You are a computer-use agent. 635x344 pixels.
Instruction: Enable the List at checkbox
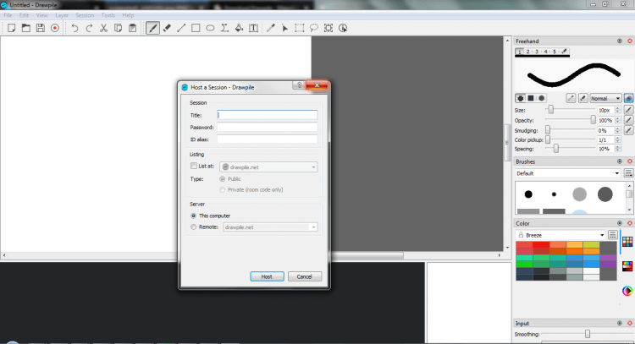(194, 167)
